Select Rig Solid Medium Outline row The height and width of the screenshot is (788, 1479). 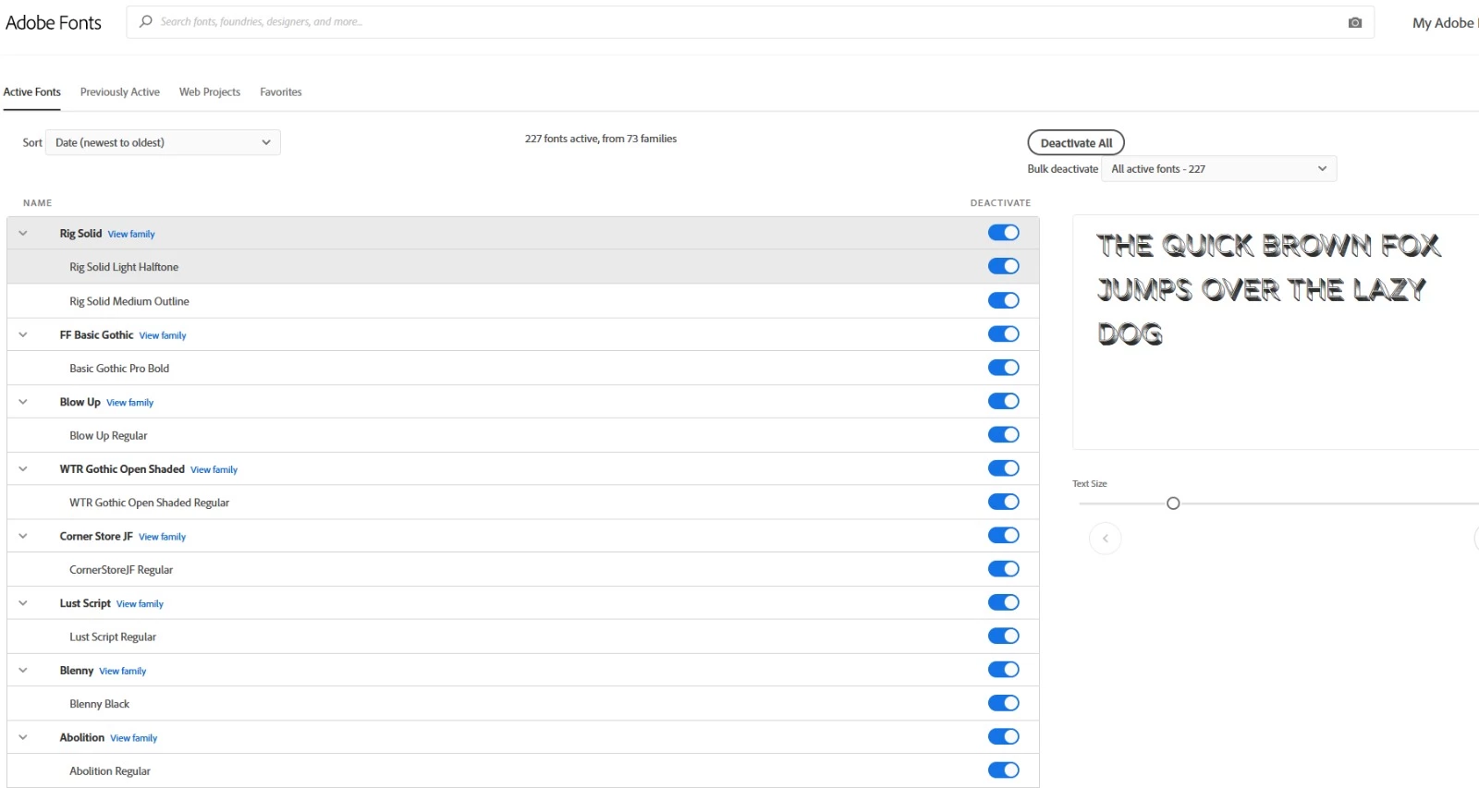(x=523, y=301)
